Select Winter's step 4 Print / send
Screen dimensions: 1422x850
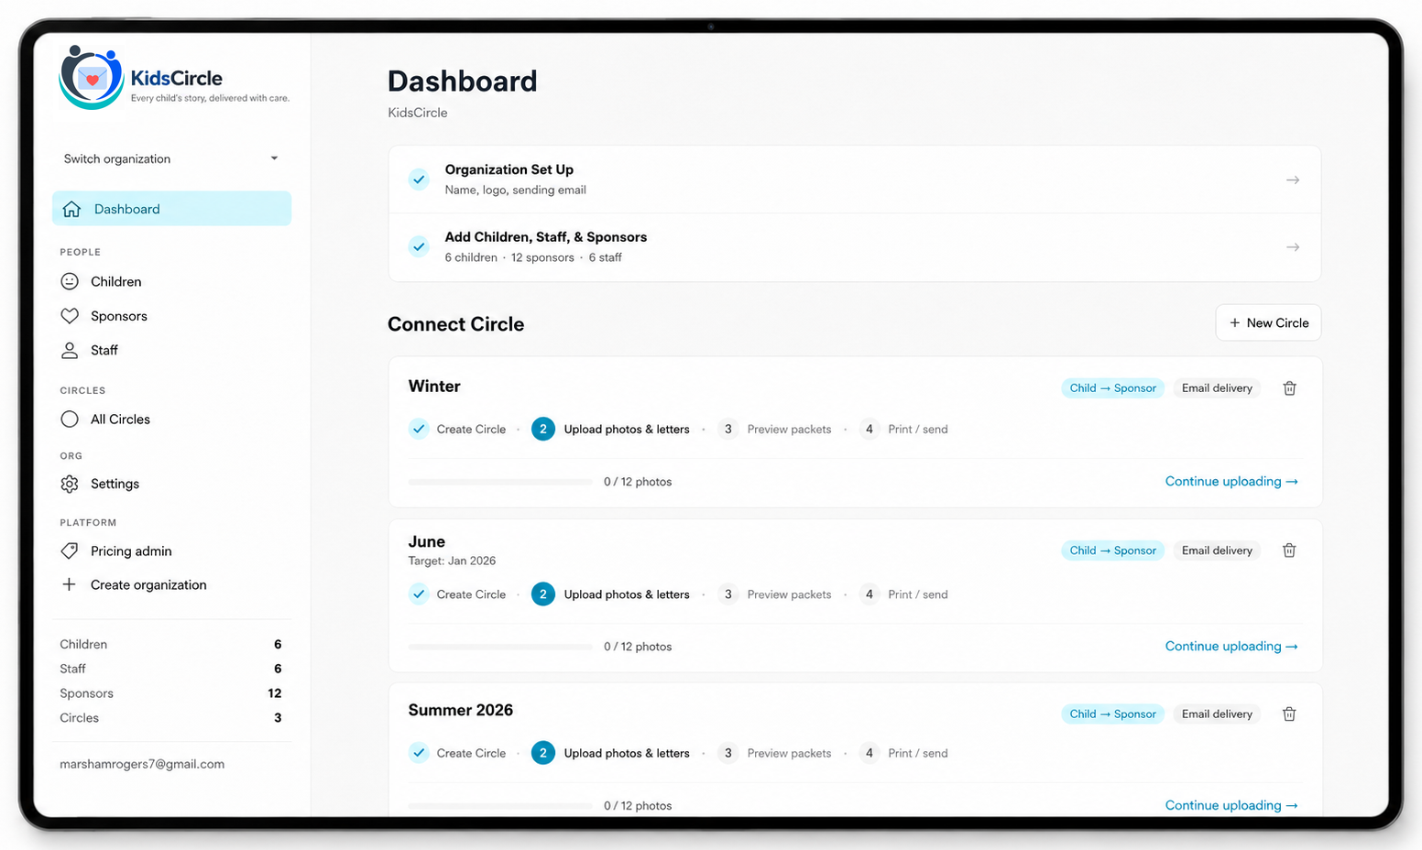pyautogui.click(x=903, y=429)
